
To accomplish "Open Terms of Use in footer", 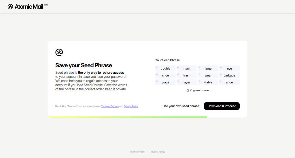I will 137,152.
